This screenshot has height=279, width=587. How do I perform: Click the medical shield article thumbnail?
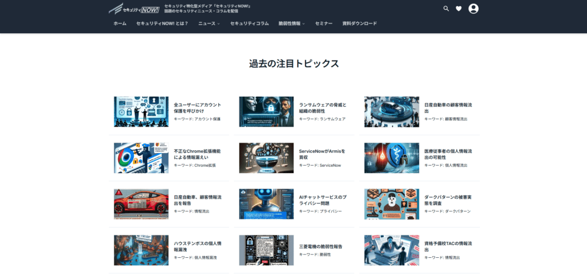(x=392, y=158)
